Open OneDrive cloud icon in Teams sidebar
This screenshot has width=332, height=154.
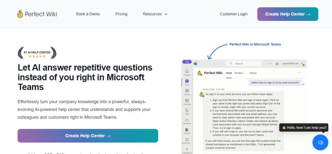click(x=187, y=121)
